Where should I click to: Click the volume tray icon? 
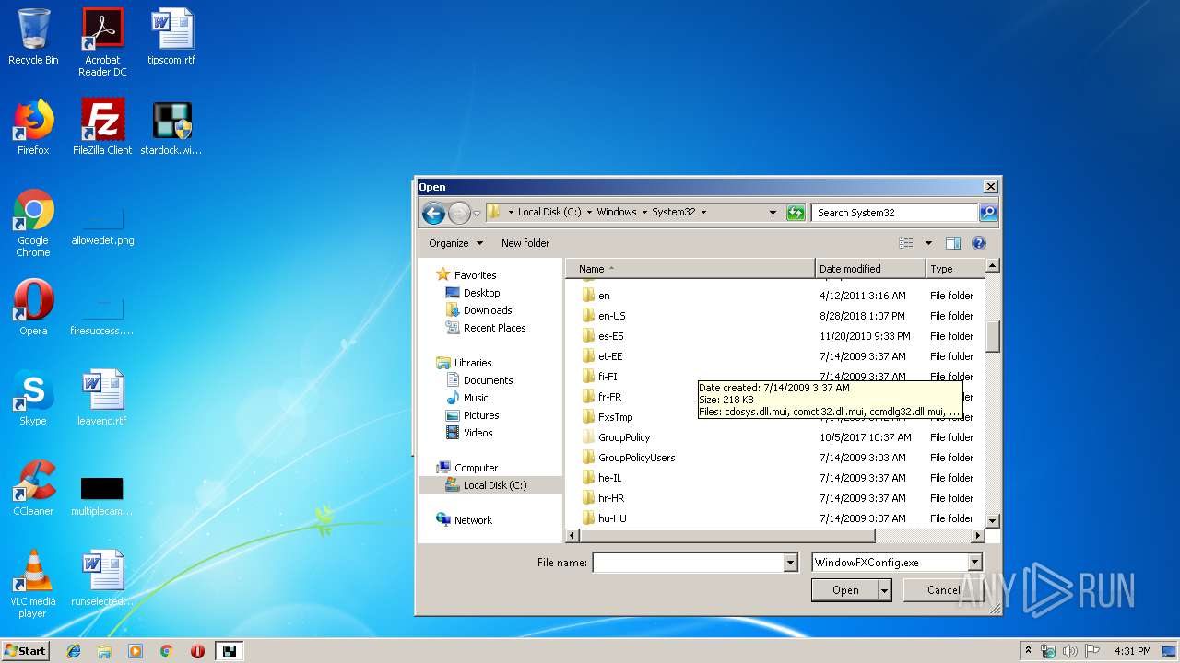point(1070,651)
